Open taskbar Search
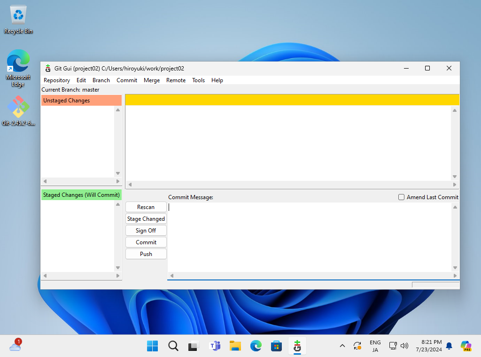Viewport: 481px width, 357px height. [x=173, y=346]
